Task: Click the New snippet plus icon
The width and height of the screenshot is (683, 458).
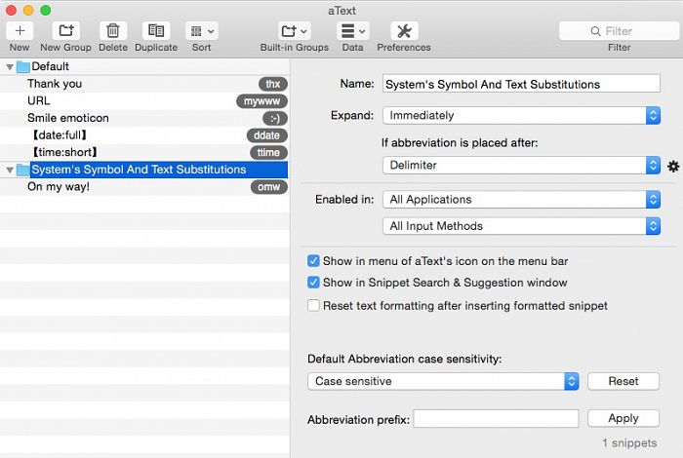Action: pos(20,31)
